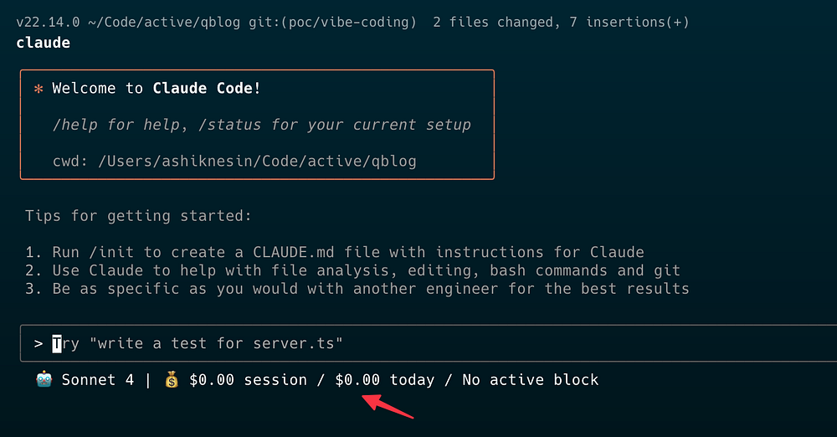
Task: Click the "No active block" status text
Action: coord(530,379)
